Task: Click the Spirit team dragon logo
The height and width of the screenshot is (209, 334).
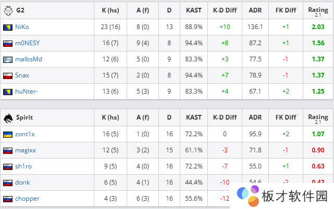Action: point(7,117)
